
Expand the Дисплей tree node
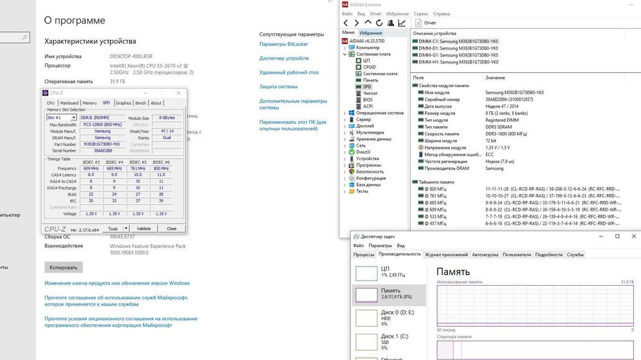(x=345, y=126)
